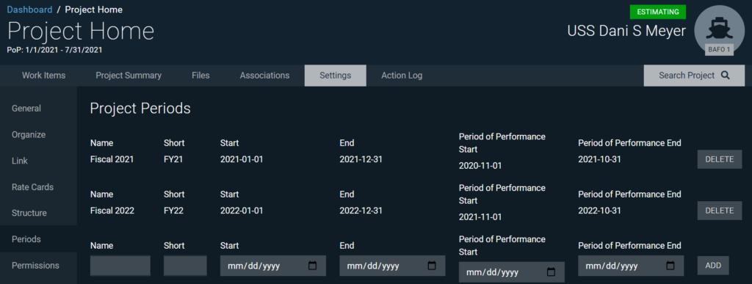Viewport: 752px width, 284px height.
Task: Click the ESTIMATING status badge
Action: (x=658, y=12)
